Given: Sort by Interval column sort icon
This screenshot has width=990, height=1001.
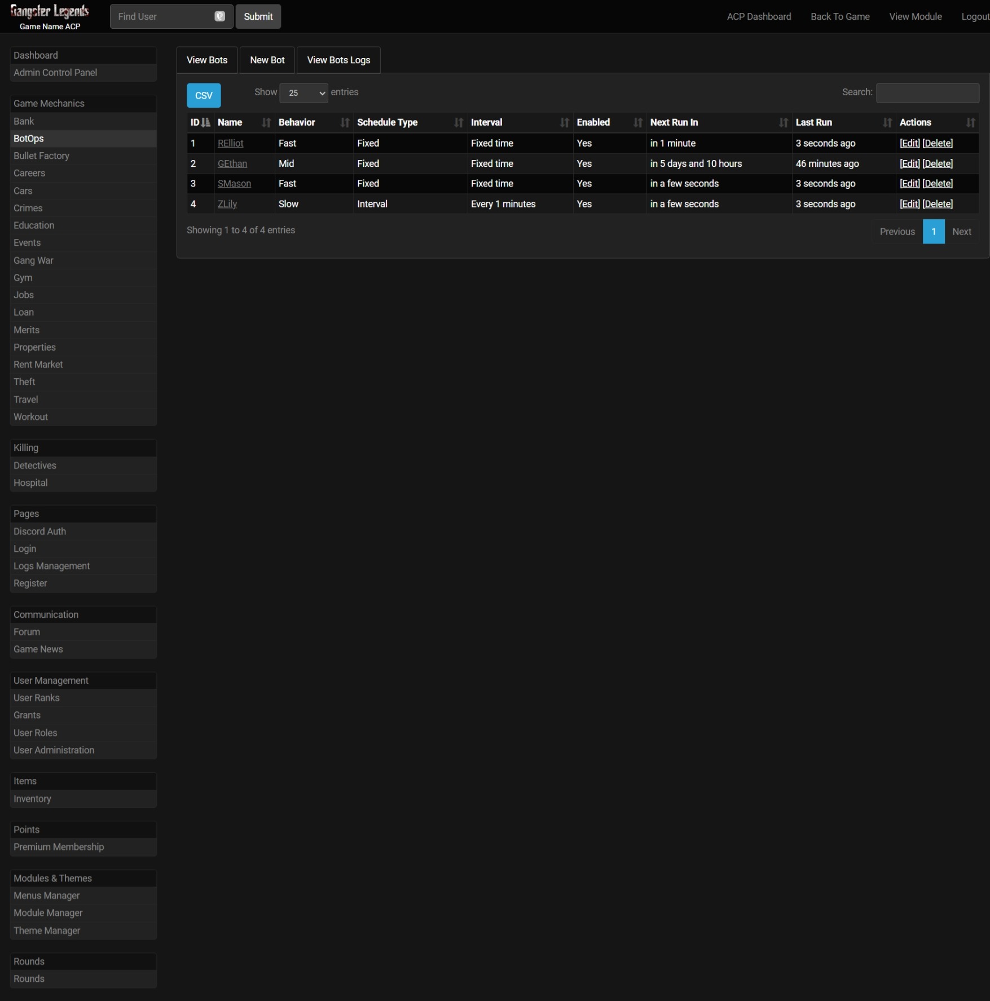Looking at the screenshot, I should [x=564, y=122].
